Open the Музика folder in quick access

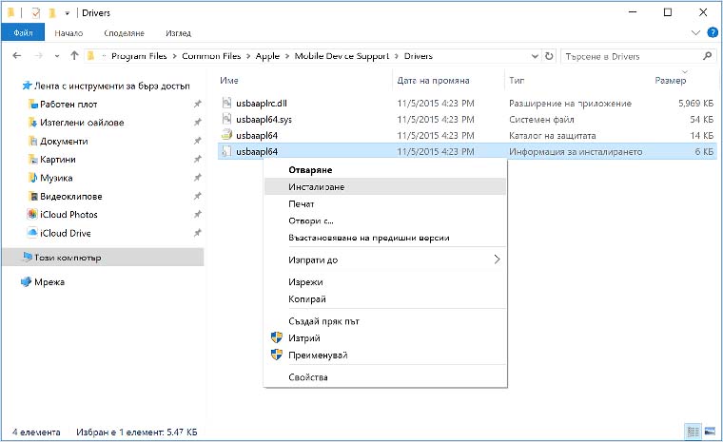(57, 178)
